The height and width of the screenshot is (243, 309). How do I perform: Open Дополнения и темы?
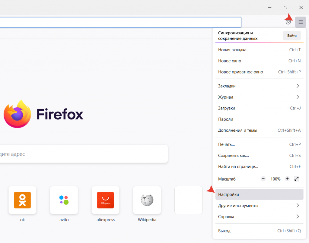pyautogui.click(x=259, y=130)
